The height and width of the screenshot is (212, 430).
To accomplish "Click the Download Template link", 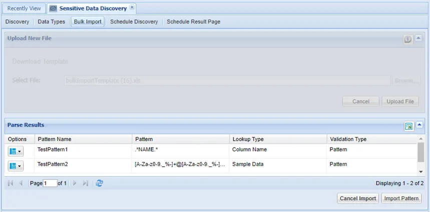I will coord(40,61).
